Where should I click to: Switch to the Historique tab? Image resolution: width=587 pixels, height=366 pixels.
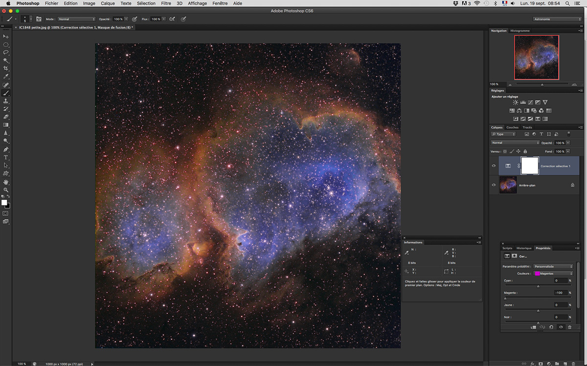pyautogui.click(x=524, y=248)
